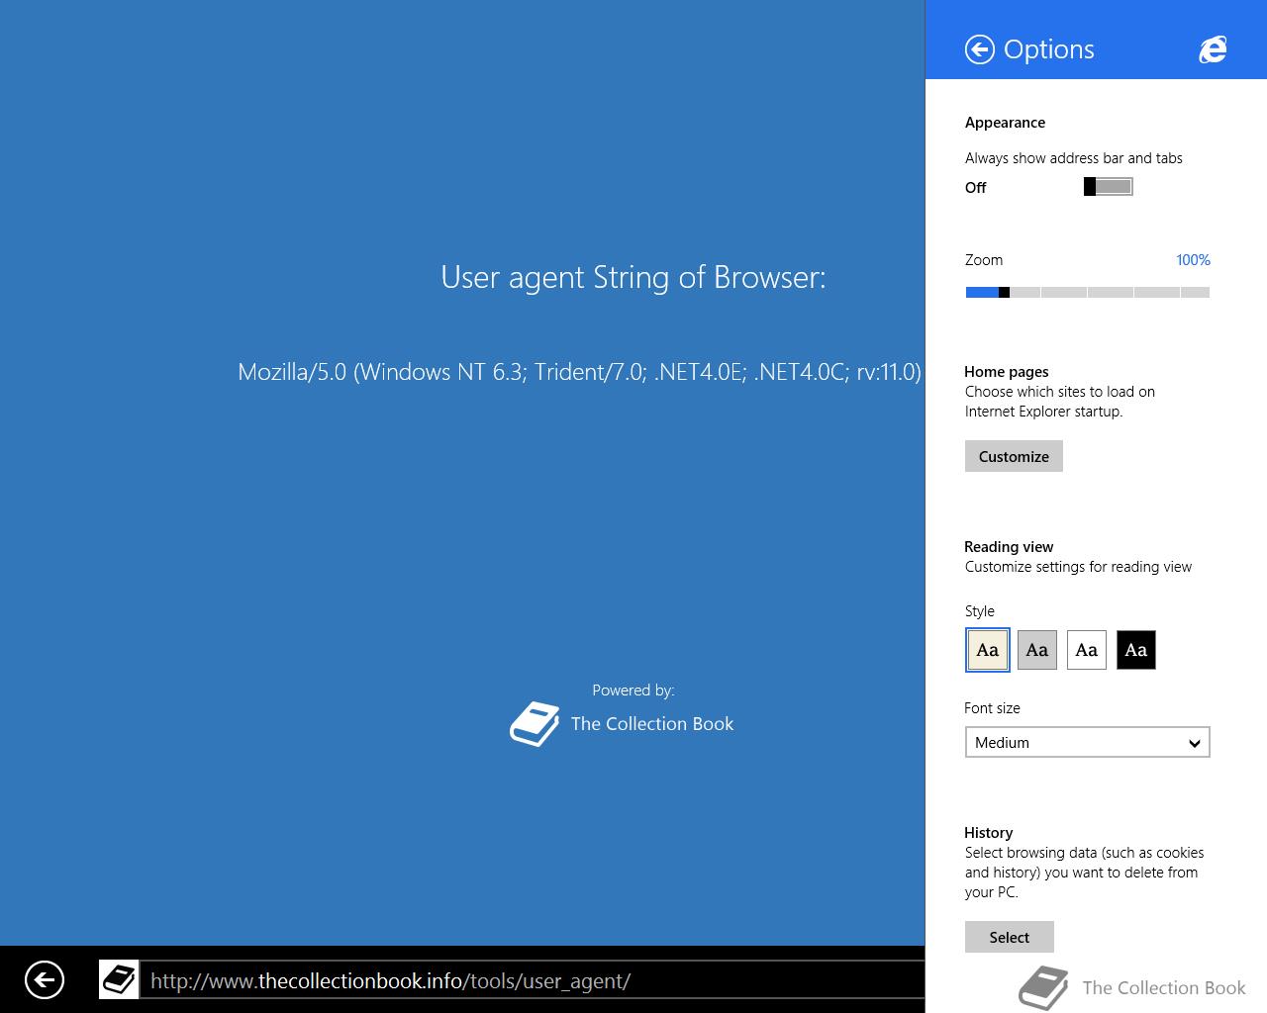The height and width of the screenshot is (1013, 1267).
Task: Click the Reading view heading
Action: coord(1009,547)
